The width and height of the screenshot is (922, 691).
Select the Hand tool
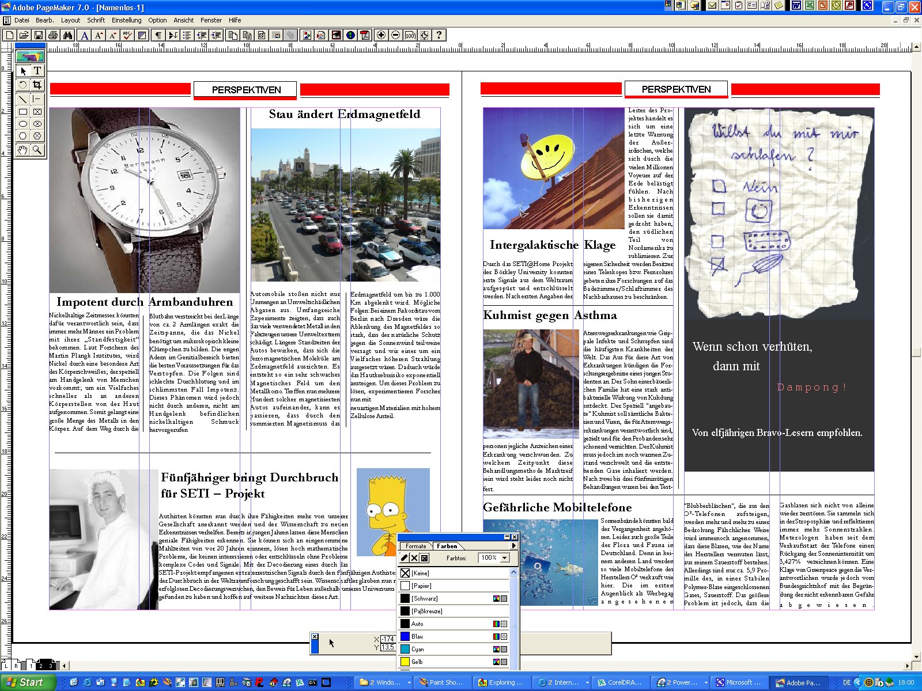click(23, 150)
